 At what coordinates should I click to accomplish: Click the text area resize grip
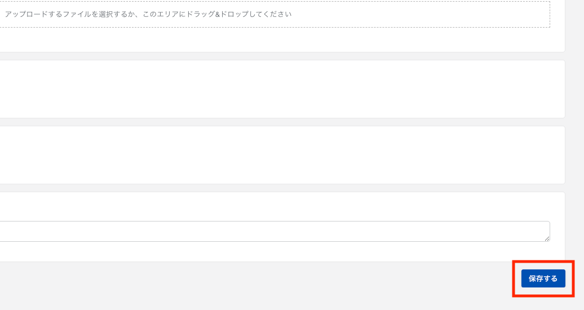coord(547,239)
